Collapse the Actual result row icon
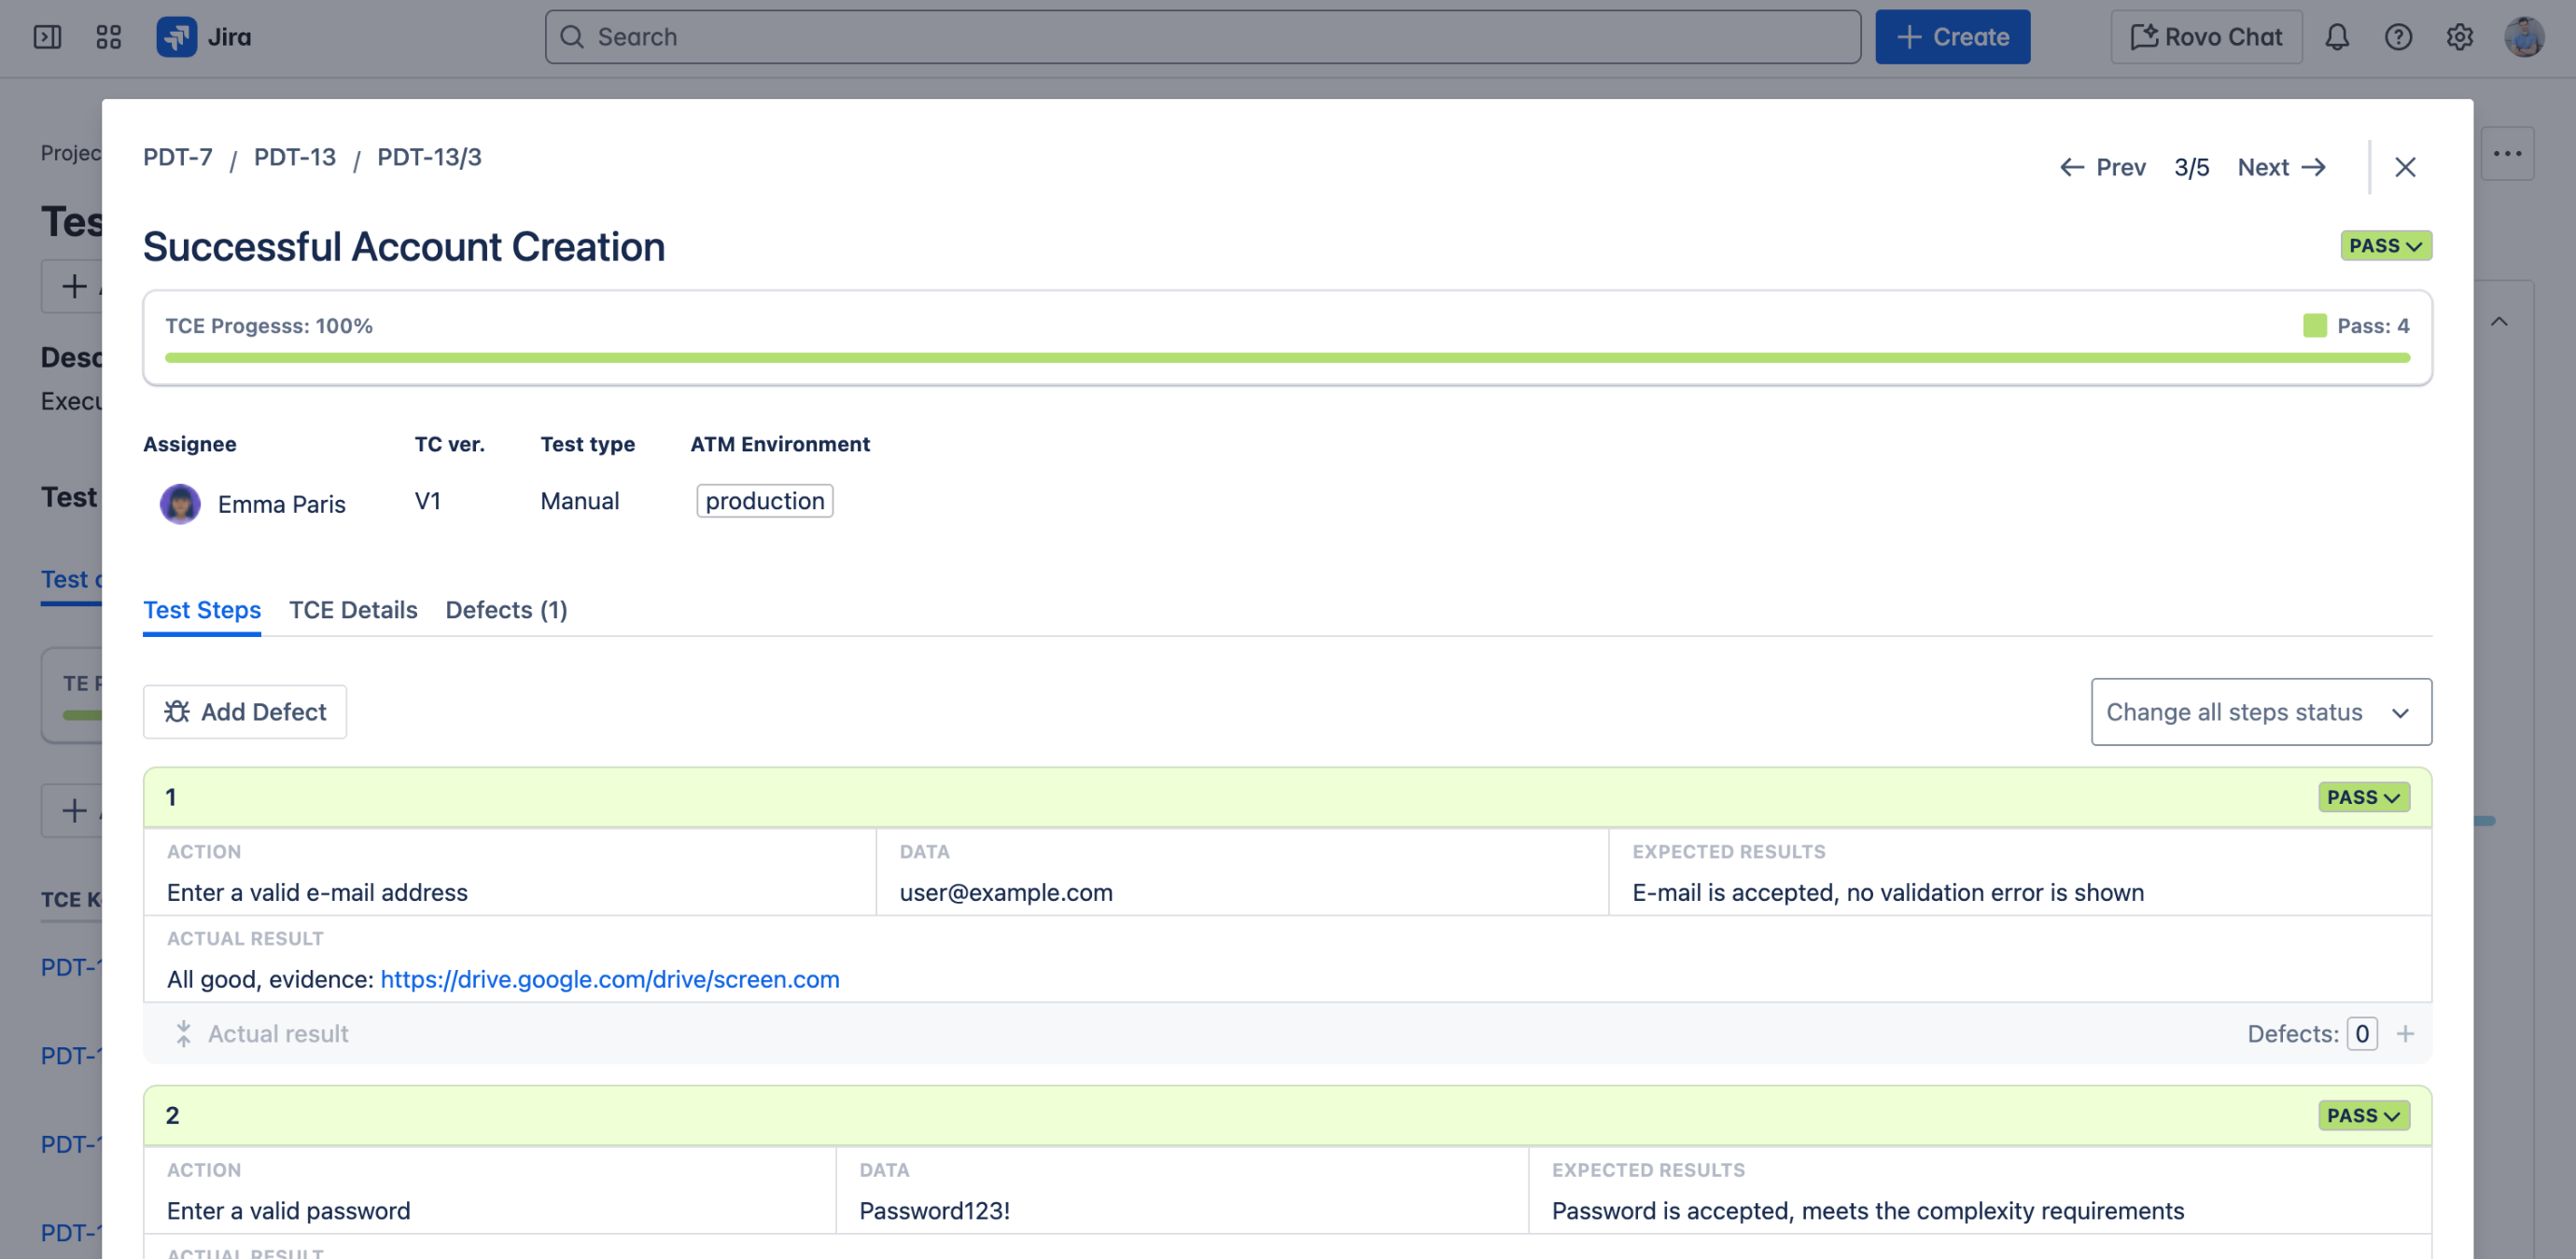This screenshot has height=1259, width=2576. coord(183,1033)
